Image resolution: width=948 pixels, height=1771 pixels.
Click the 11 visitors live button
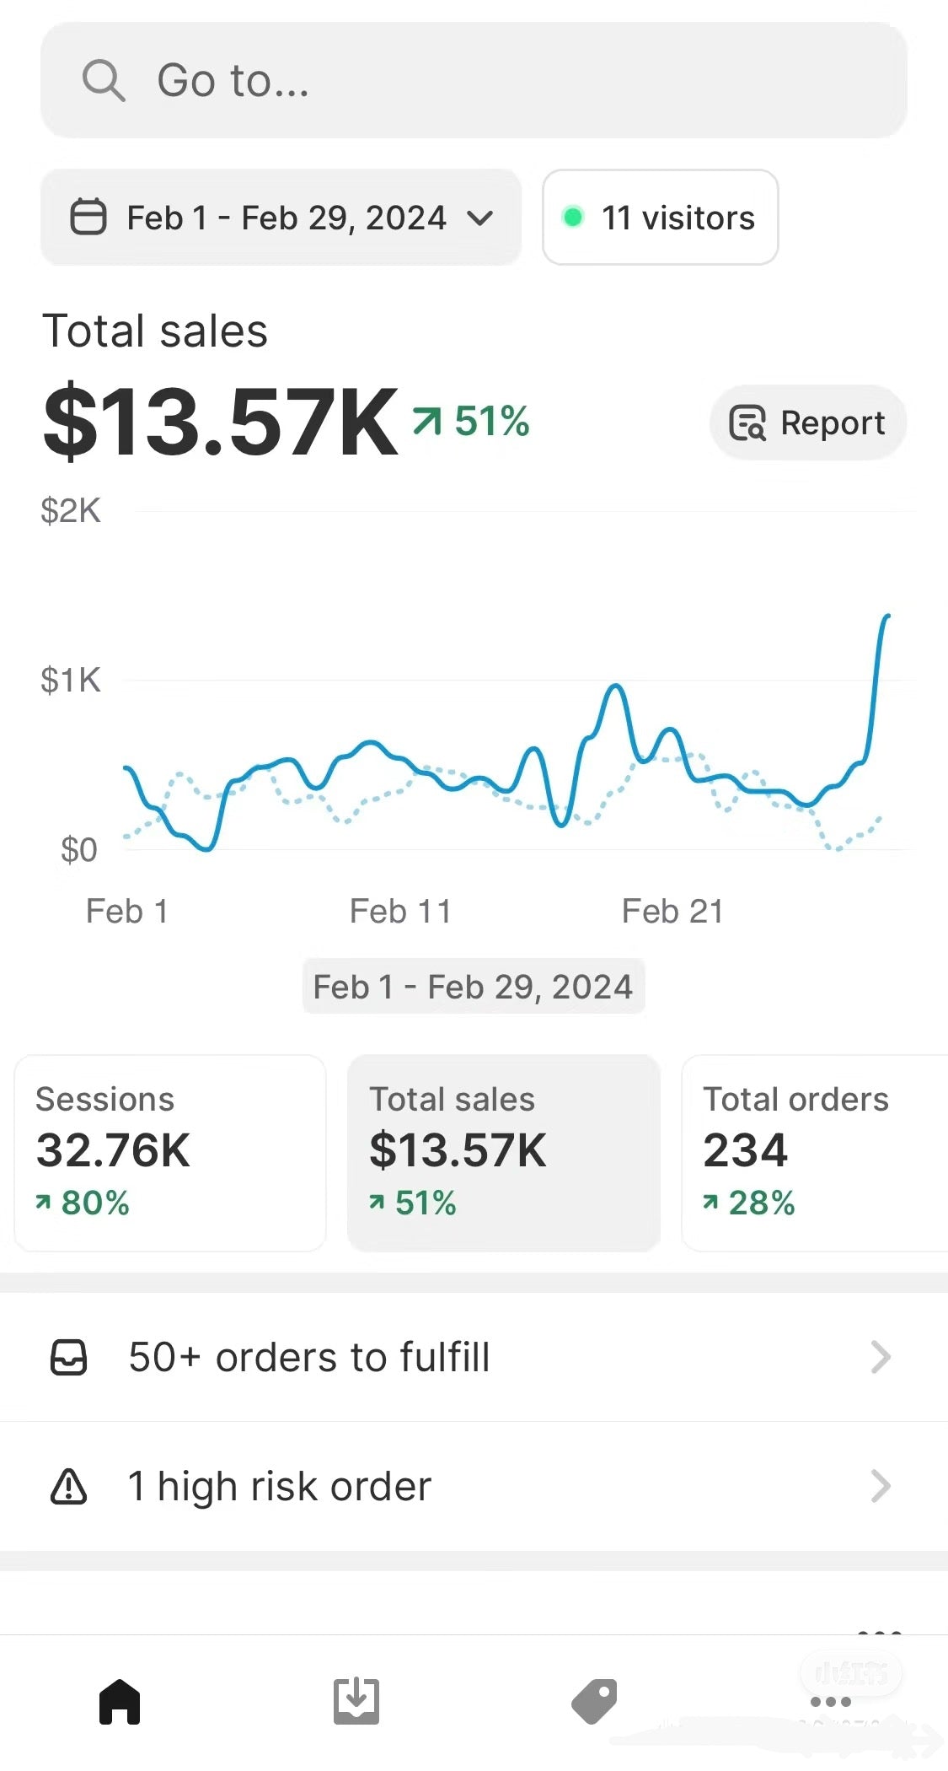[x=661, y=218]
